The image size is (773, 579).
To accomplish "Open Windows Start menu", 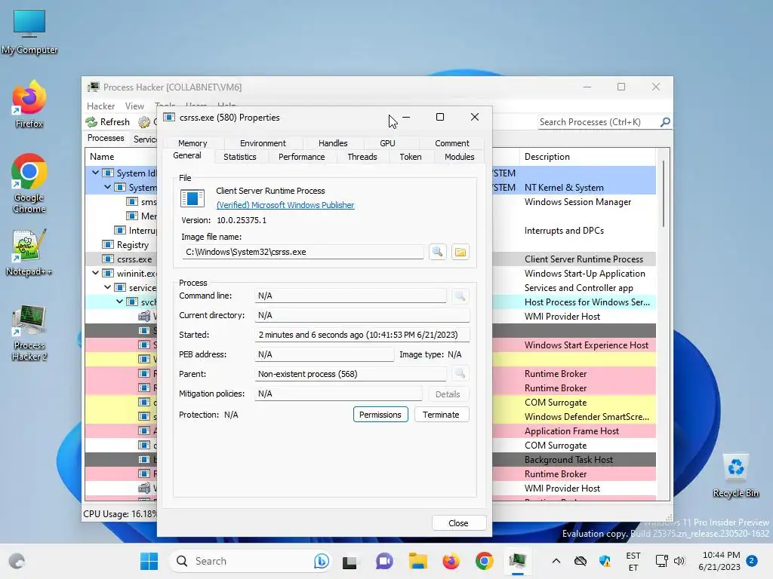I will pyautogui.click(x=149, y=561).
